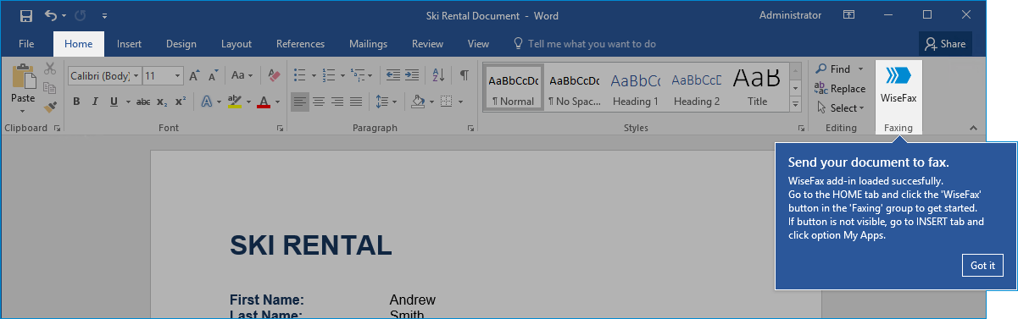
Task: Open the Multilevel List icon
Action: (359, 75)
